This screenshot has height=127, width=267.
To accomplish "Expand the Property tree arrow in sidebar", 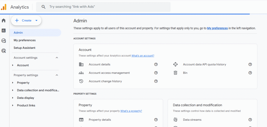I will coord(13,83).
